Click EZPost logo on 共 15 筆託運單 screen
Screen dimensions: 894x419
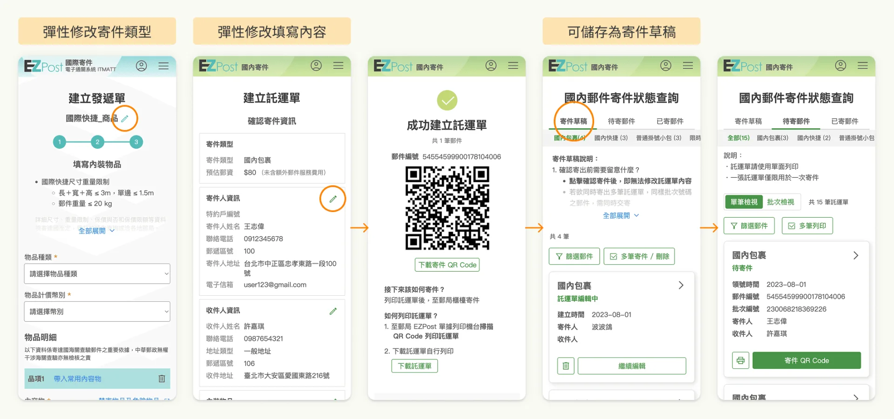click(742, 66)
